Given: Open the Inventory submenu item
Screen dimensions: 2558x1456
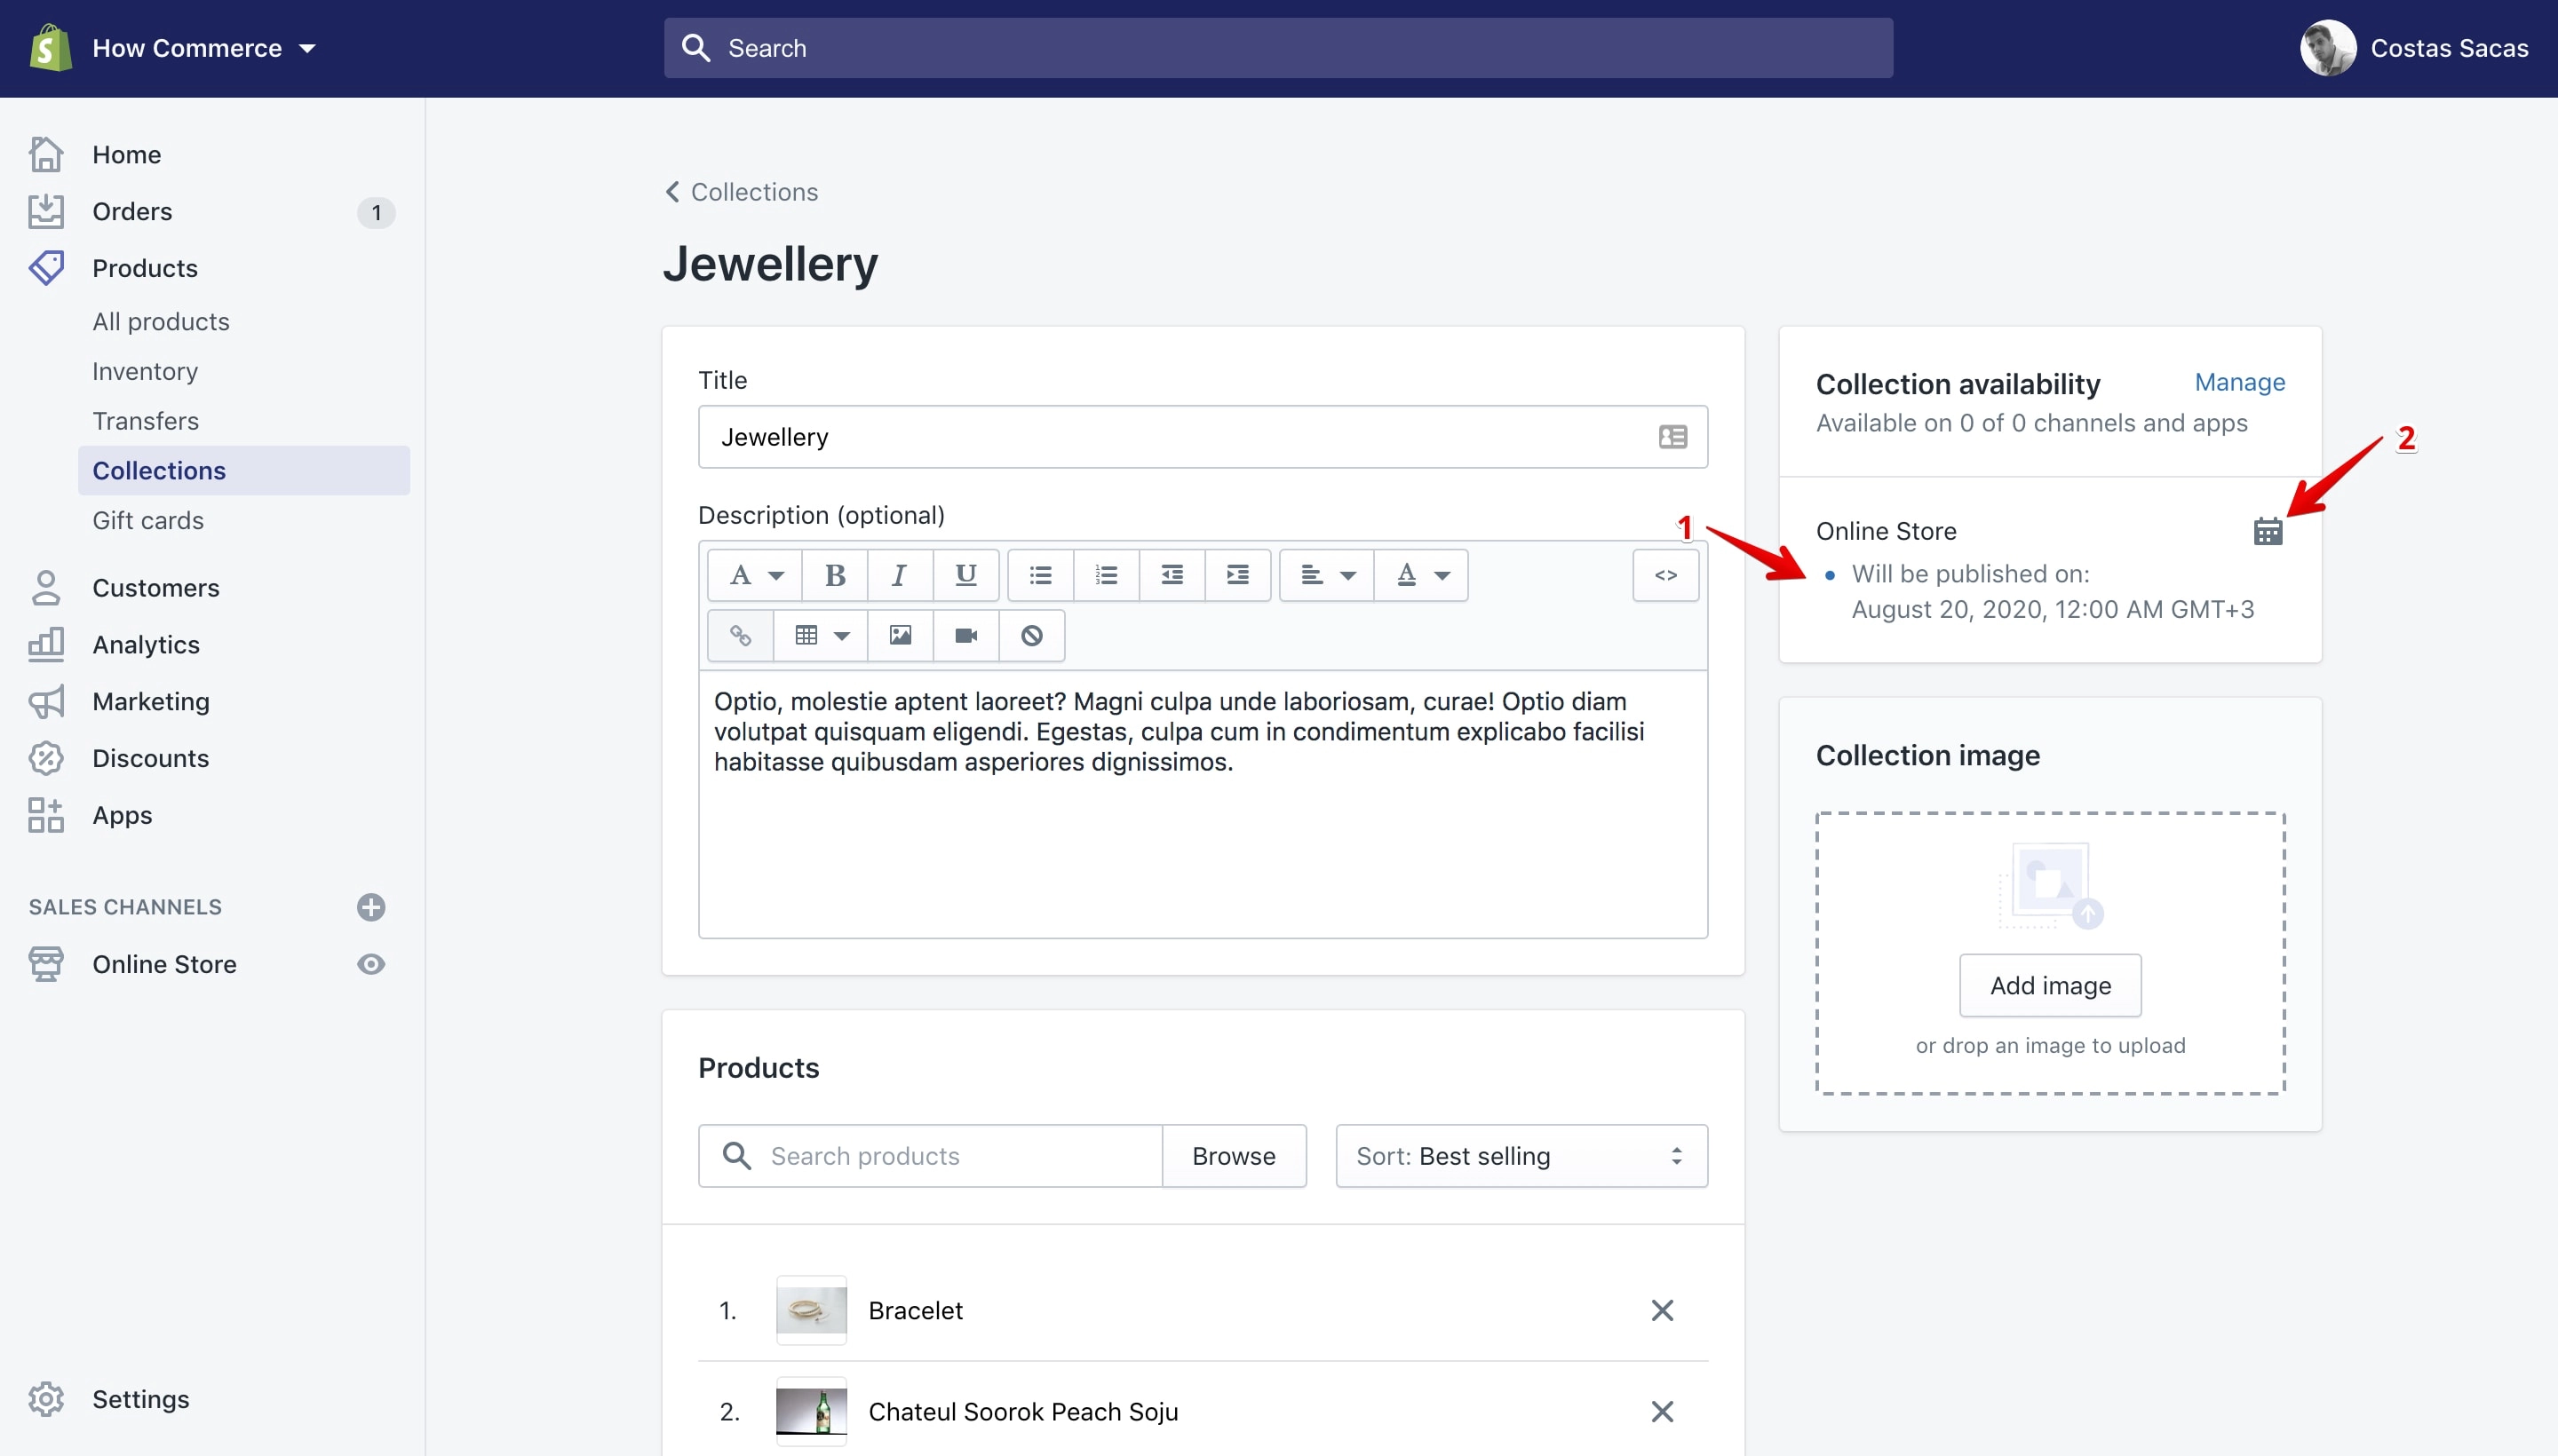Looking at the screenshot, I should coord(145,371).
